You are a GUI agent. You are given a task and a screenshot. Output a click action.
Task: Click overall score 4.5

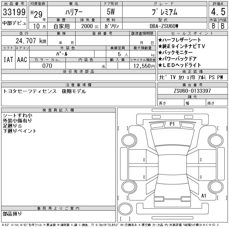(x=218, y=12)
